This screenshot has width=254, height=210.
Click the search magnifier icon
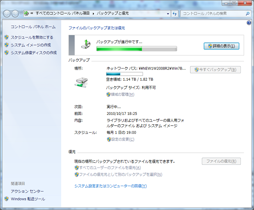pyautogui.click(x=248, y=13)
